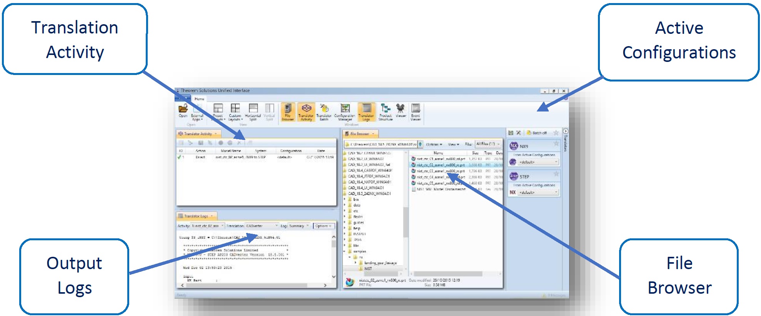Click the Translator Activity tab dropdown arrow
This screenshot has width=761, height=316.
pos(216,134)
